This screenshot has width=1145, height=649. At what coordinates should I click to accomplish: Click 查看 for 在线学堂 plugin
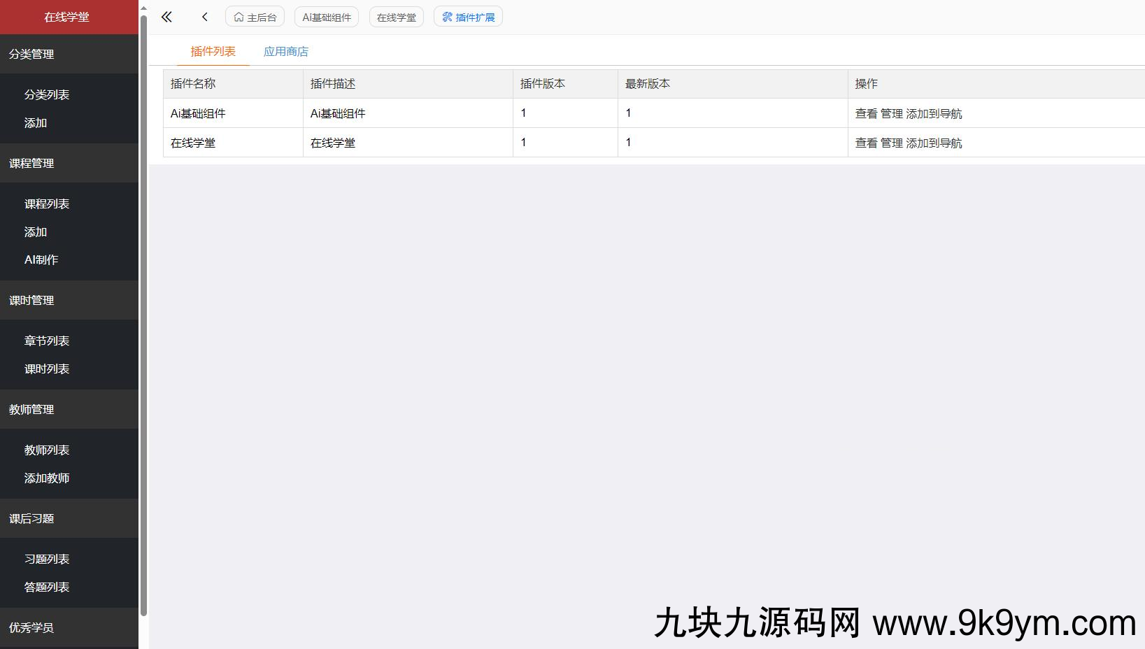pos(866,143)
